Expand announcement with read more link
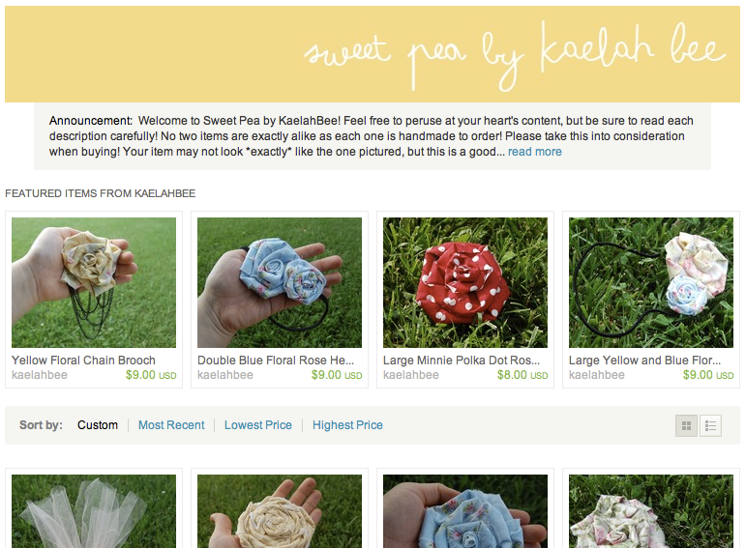 tap(535, 152)
